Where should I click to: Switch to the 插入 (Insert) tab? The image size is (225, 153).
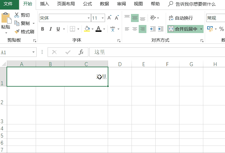tap(44, 4)
